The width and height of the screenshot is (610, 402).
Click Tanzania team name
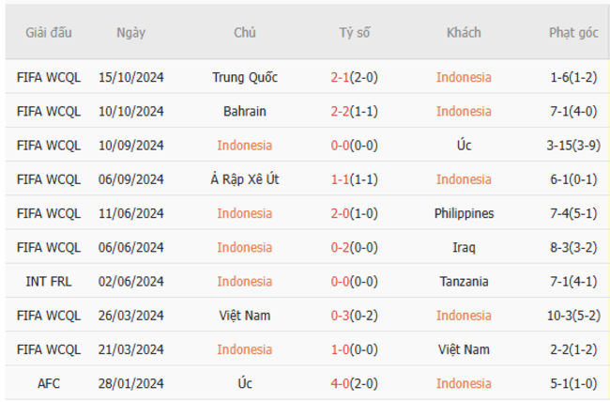(x=464, y=281)
